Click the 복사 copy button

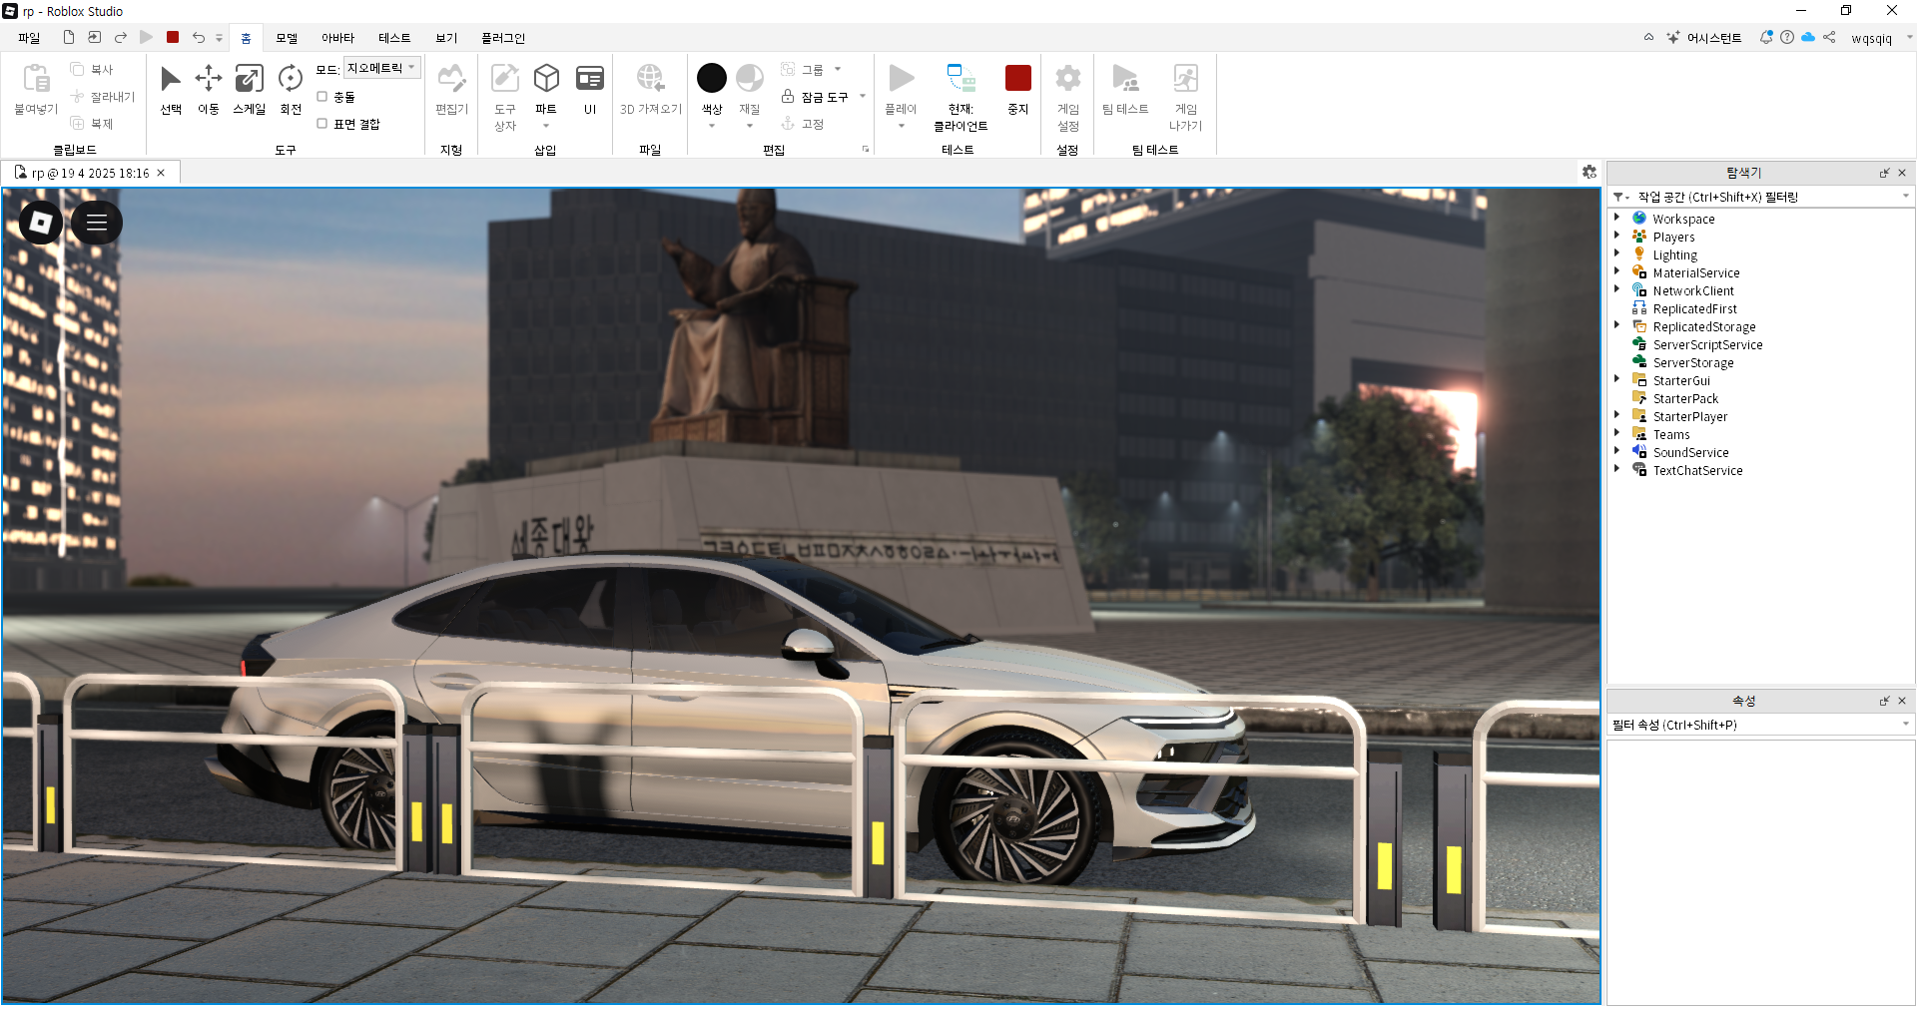pos(92,70)
